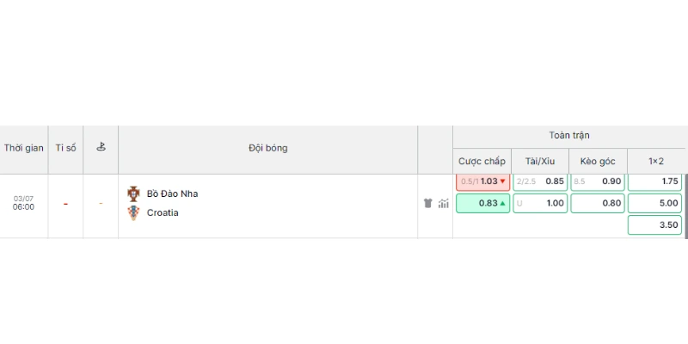Screen dimensions: 688x344
Task: Pick corner odds 0.80
Action: click(x=598, y=203)
